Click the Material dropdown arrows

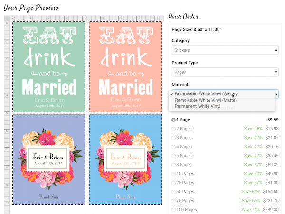(276, 94)
